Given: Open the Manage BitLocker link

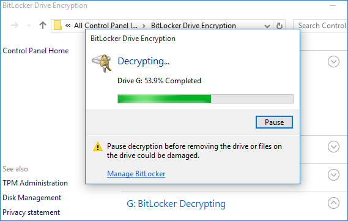Looking at the screenshot, I should 136,174.
